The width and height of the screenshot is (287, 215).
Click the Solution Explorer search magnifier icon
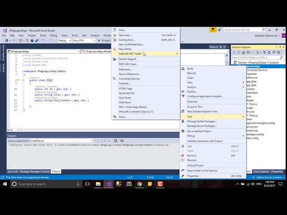click(282, 57)
